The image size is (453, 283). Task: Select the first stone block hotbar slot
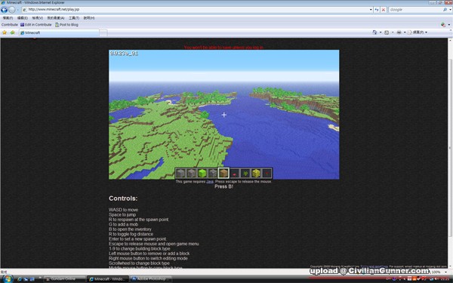click(x=180, y=174)
